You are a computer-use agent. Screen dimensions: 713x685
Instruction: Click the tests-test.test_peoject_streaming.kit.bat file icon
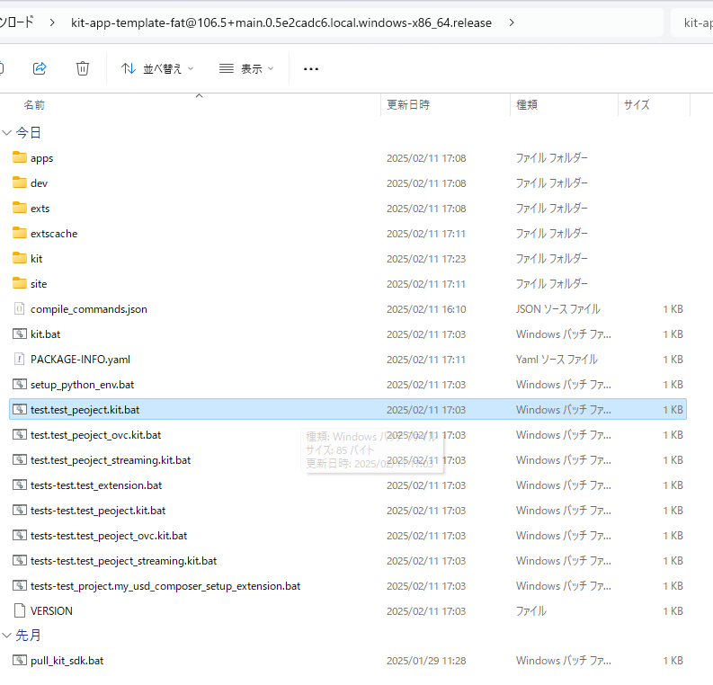(19, 560)
